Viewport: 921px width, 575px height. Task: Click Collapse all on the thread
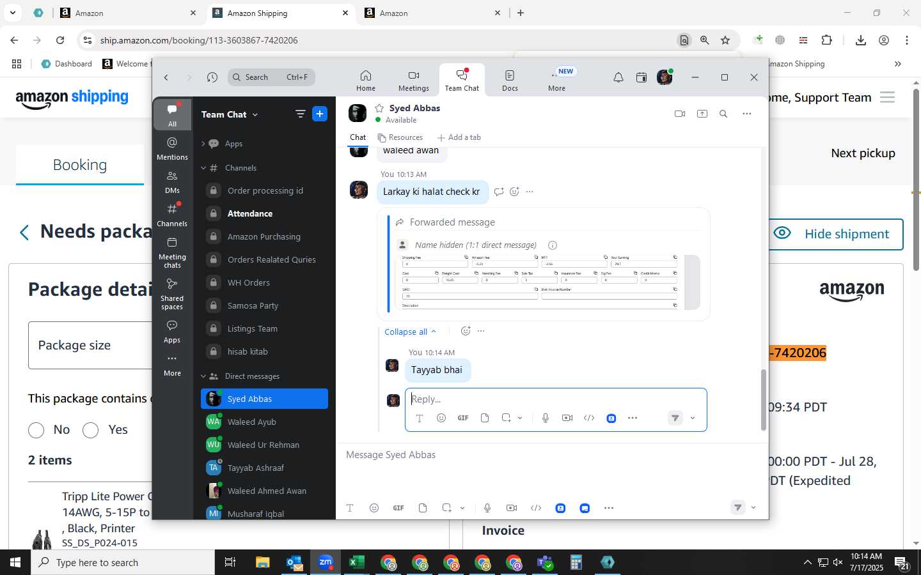[x=410, y=332]
